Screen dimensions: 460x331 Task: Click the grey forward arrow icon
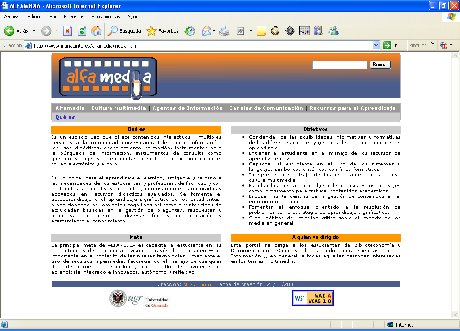coord(46,31)
